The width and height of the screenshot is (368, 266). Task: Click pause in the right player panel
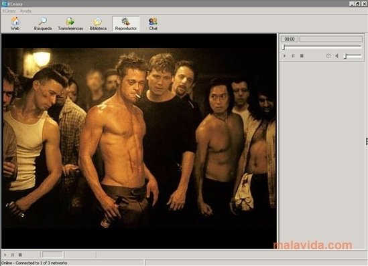point(293,56)
